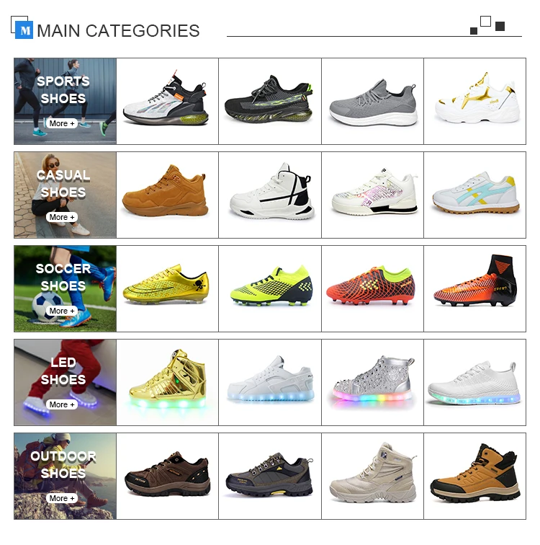Open More + under Casual Shoes
The width and height of the screenshot is (540, 545).
click(x=62, y=217)
